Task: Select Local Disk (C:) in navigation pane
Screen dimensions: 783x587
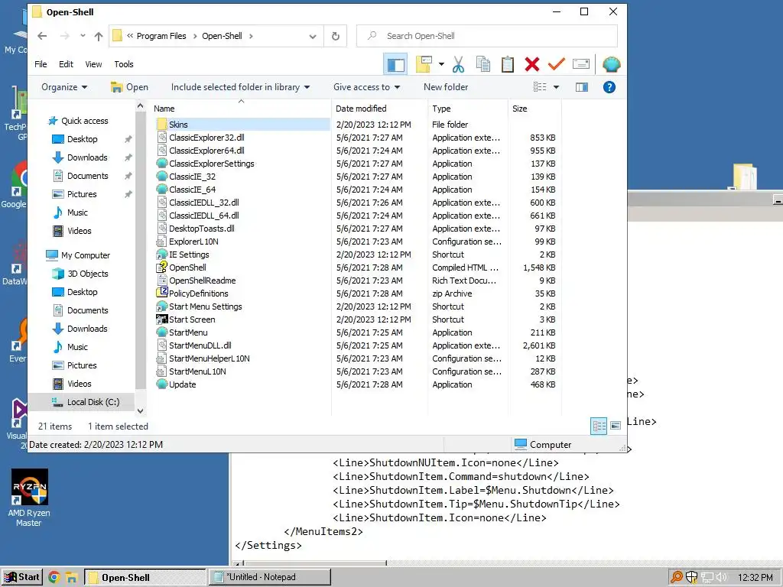Action: [x=93, y=402]
